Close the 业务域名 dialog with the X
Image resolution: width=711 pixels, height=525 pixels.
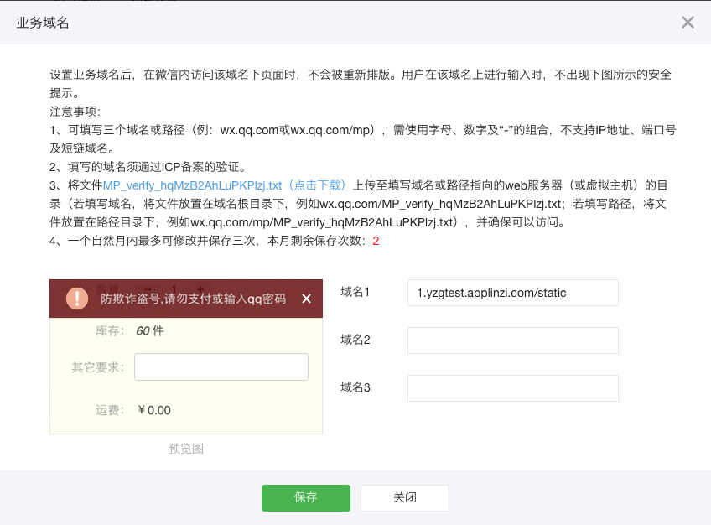[x=688, y=22]
